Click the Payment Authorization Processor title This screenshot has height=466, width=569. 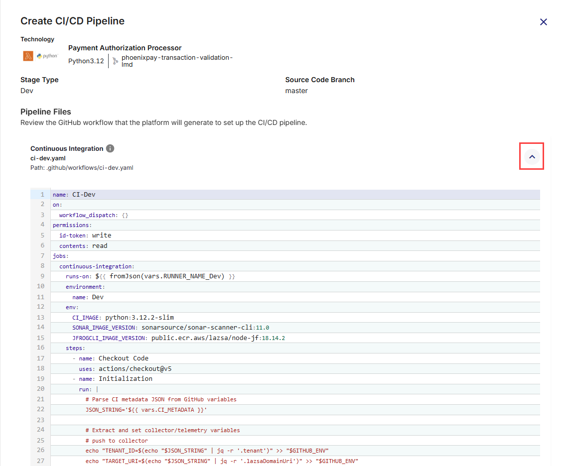pyautogui.click(x=125, y=48)
